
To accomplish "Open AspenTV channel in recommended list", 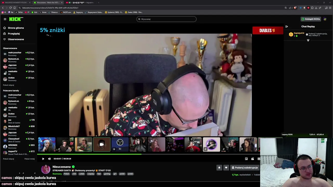I will pyautogui.click(x=18, y=152).
